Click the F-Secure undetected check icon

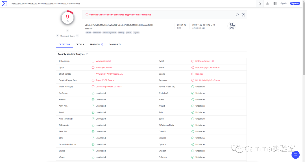click(x=193, y=157)
